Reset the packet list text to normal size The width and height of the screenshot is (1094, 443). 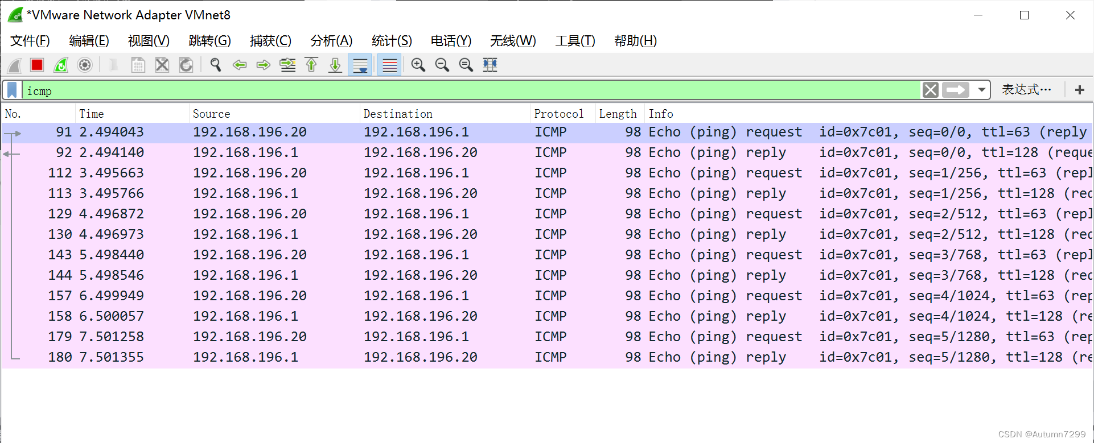point(466,65)
